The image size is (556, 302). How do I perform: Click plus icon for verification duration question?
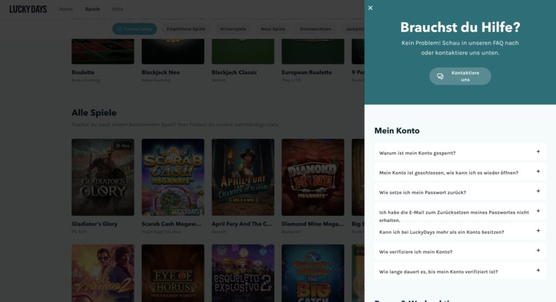click(538, 270)
